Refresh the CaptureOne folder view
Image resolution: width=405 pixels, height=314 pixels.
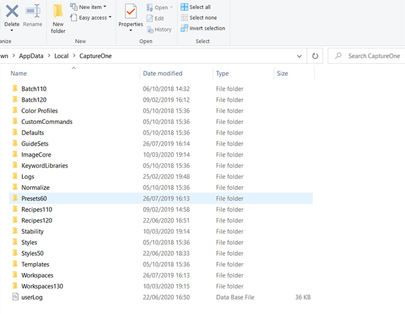coord(315,56)
